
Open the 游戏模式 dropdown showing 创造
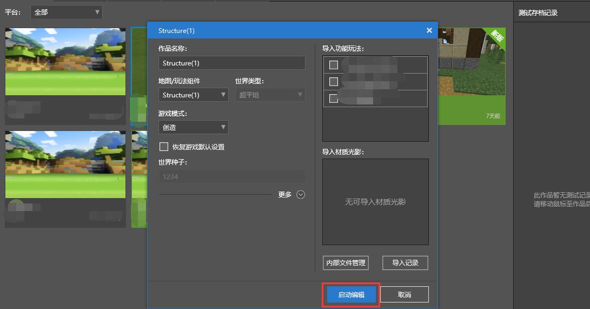[193, 128]
